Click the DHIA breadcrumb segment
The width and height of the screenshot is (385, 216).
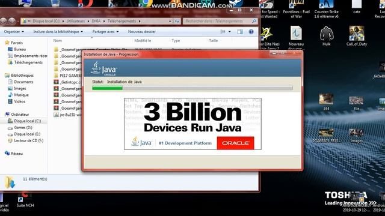(x=96, y=21)
